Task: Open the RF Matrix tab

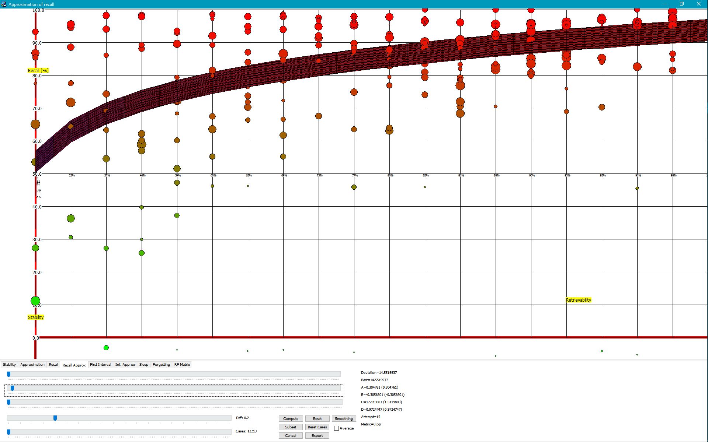Action: coord(182,365)
